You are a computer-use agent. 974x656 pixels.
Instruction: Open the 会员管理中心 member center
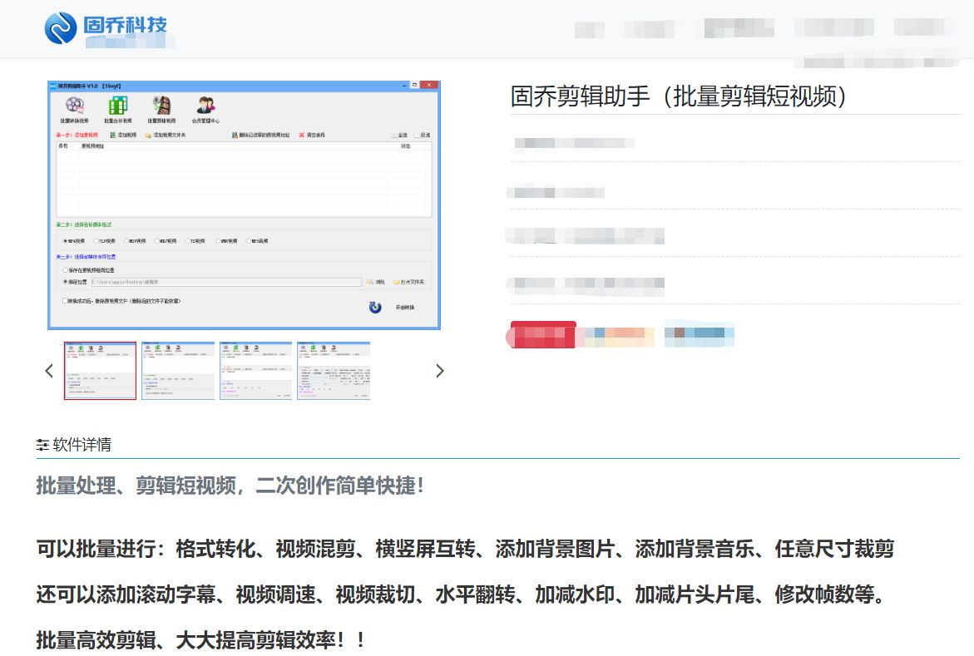pos(205,105)
